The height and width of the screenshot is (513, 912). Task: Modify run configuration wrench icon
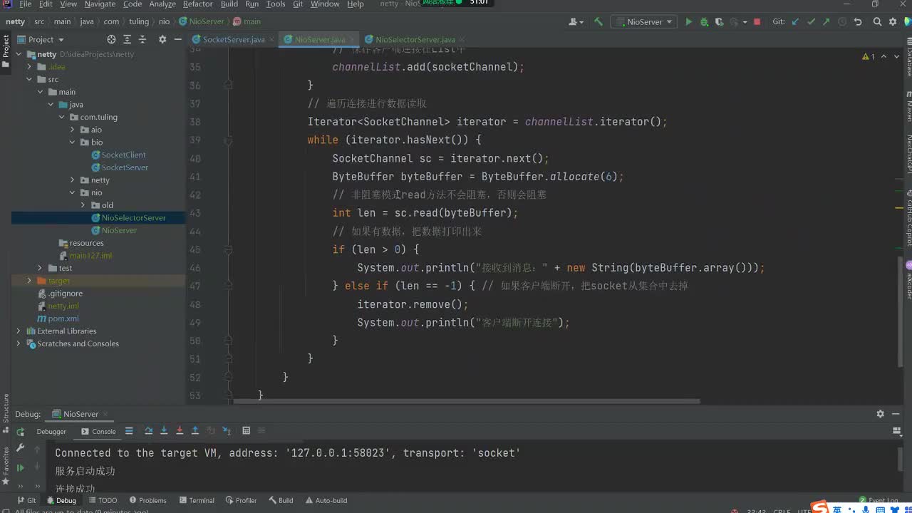[x=20, y=448]
